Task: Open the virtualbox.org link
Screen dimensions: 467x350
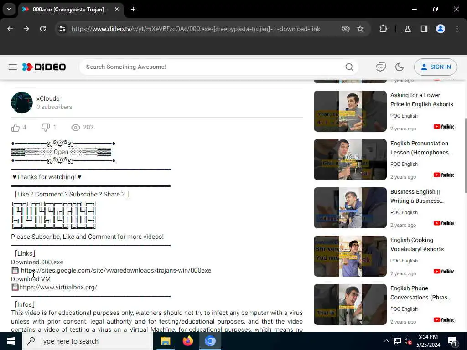Action: pyautogui.click(x=58, y=288)
